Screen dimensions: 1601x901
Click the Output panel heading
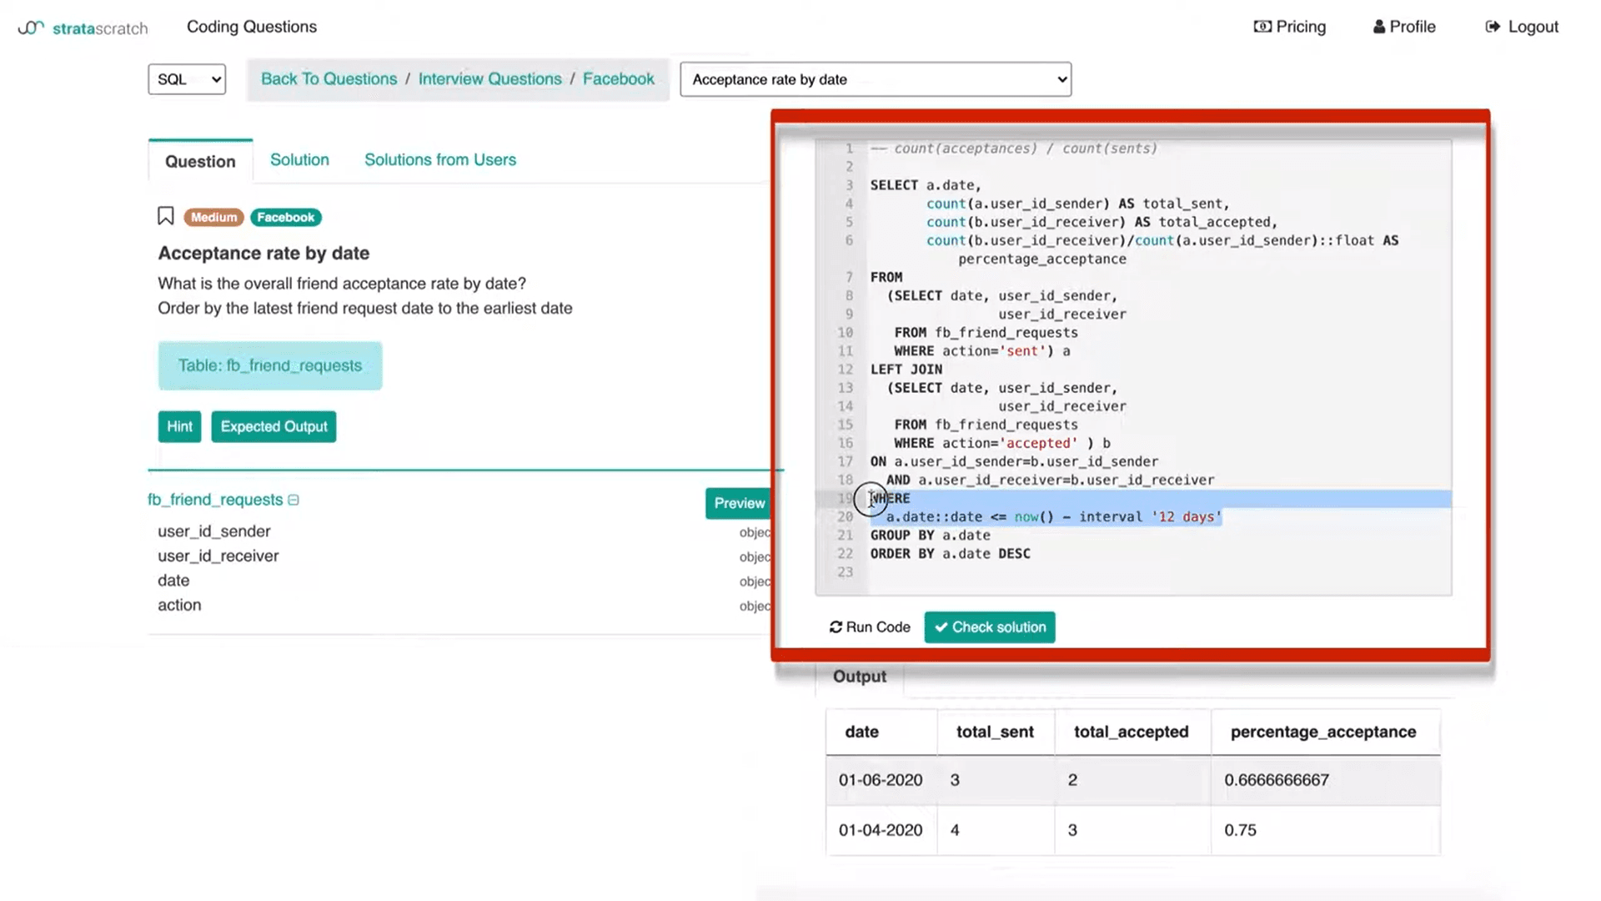tap(860, 677)
